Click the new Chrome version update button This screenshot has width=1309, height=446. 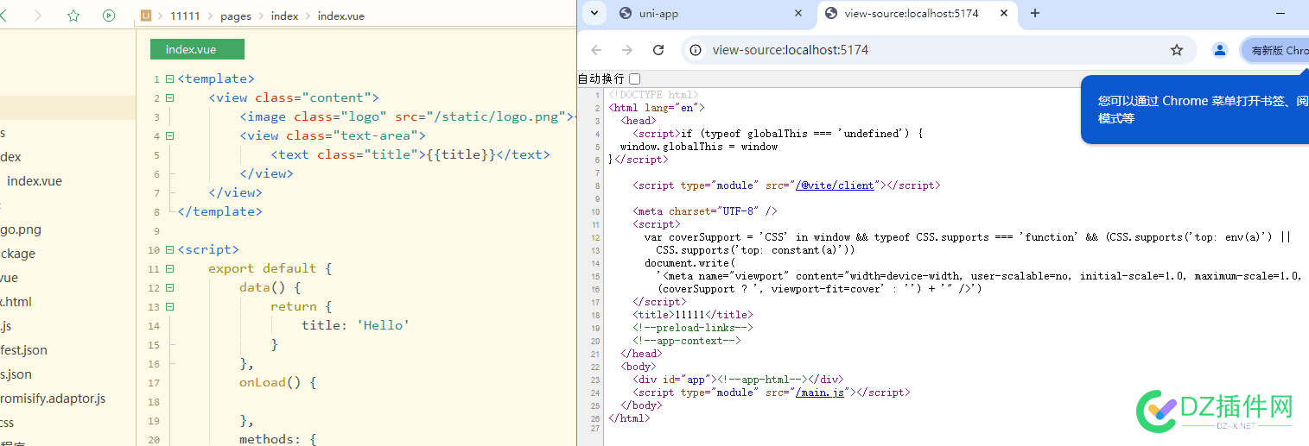[1275, 50]
